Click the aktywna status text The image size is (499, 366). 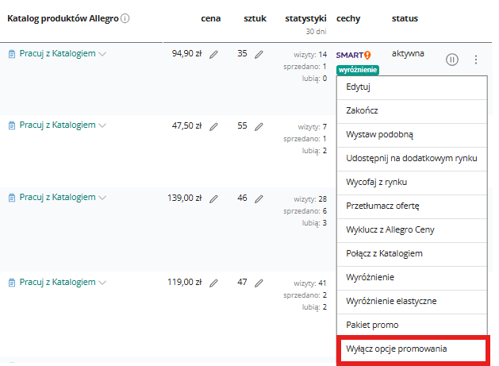tap(408, 53)
